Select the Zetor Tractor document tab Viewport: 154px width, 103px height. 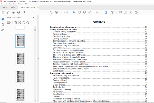pos(29,7)
